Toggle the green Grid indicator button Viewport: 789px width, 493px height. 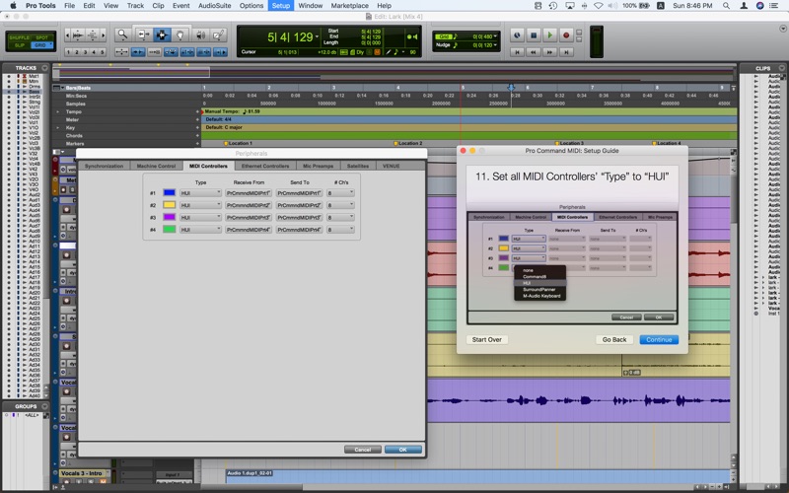[x=443, y=36]
